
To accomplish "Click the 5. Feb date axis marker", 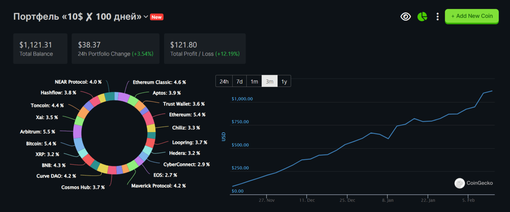I will pos(468,200).
